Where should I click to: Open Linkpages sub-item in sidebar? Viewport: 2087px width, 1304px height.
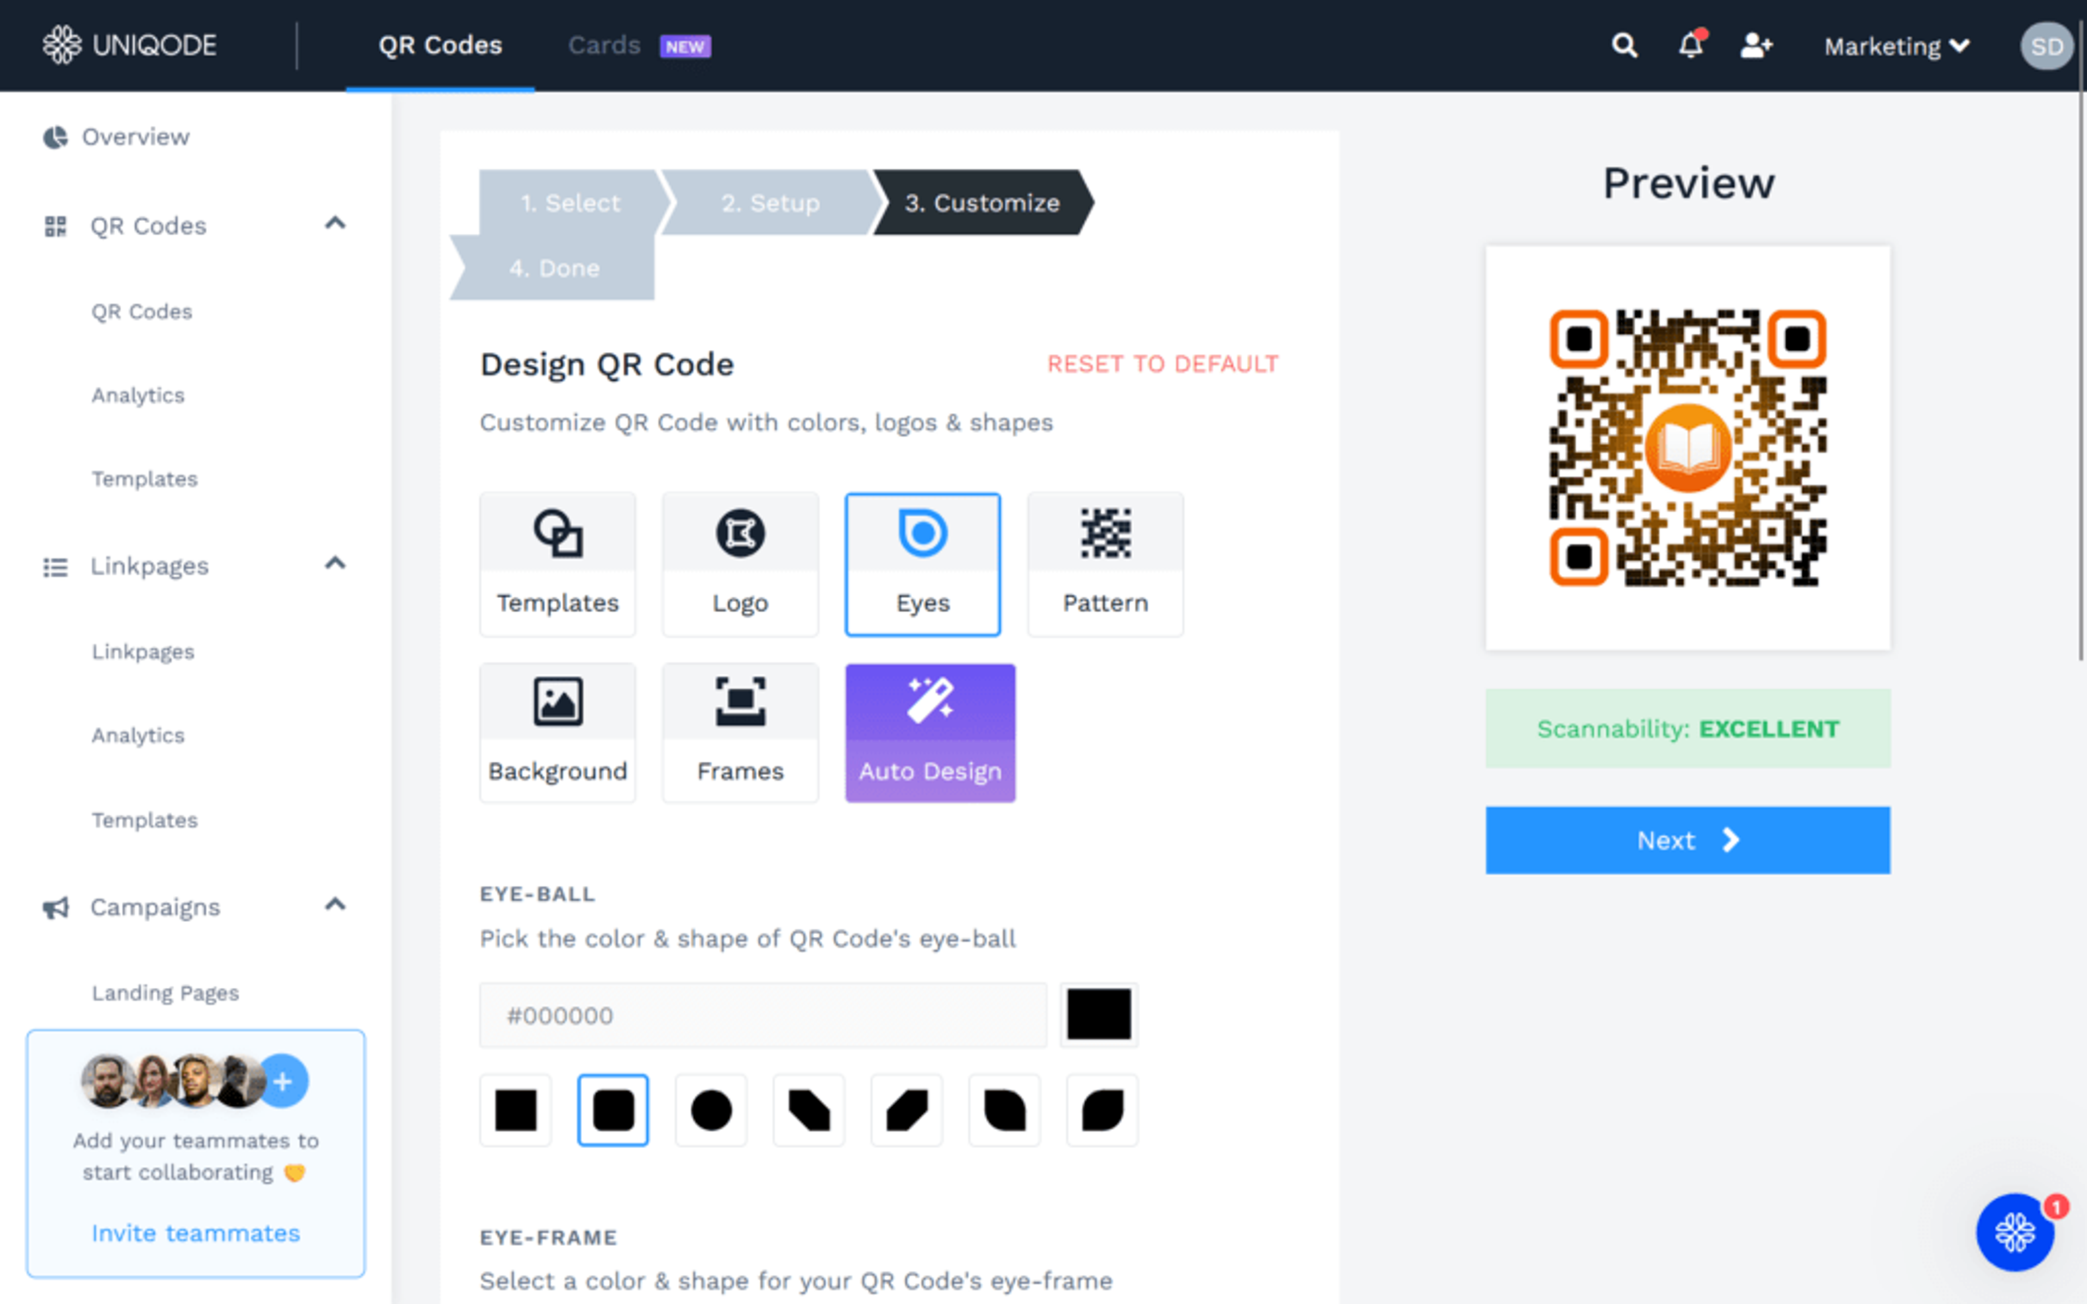(143, 652)
